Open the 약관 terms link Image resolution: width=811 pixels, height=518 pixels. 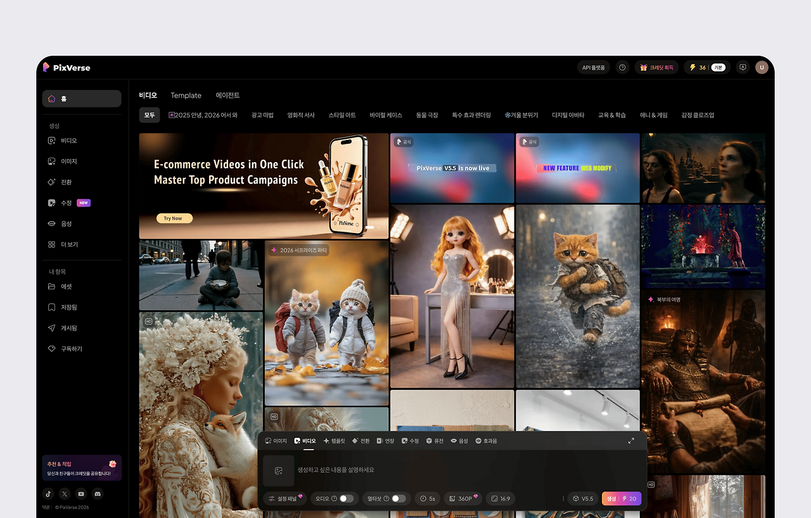pos(46,507)
